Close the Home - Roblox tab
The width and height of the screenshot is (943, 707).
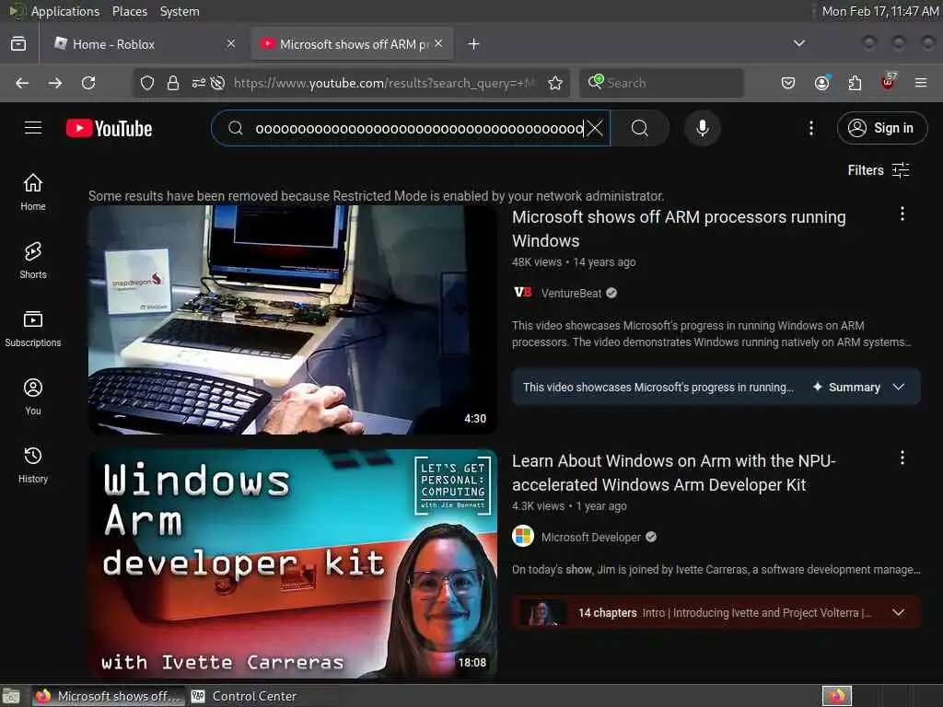231,43
